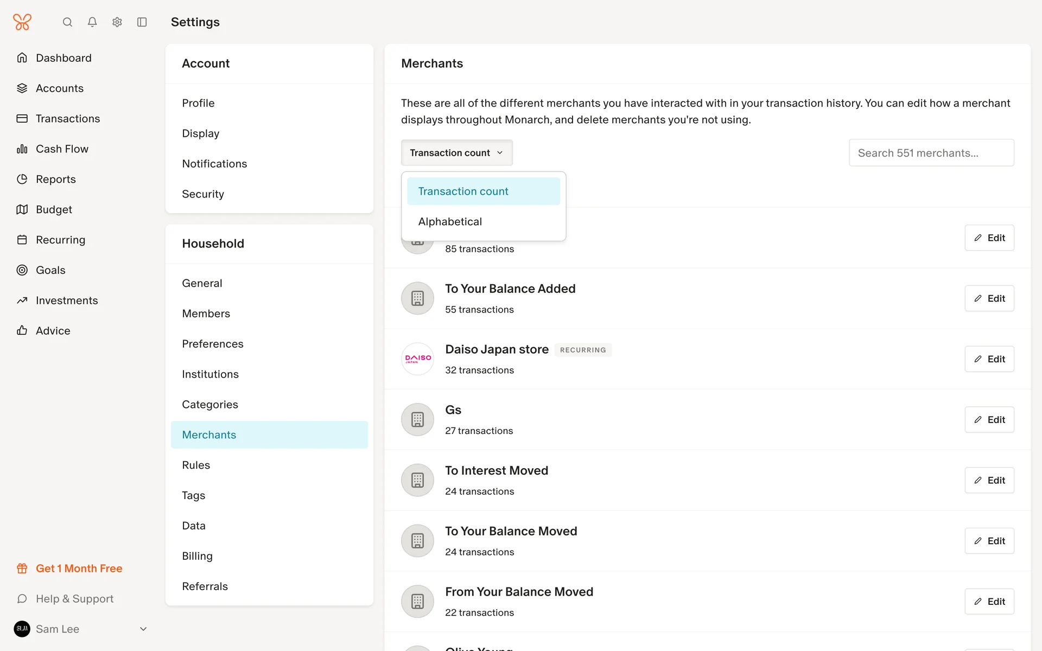Open the Transaction count sort dropdown

[x=456, y=153]
